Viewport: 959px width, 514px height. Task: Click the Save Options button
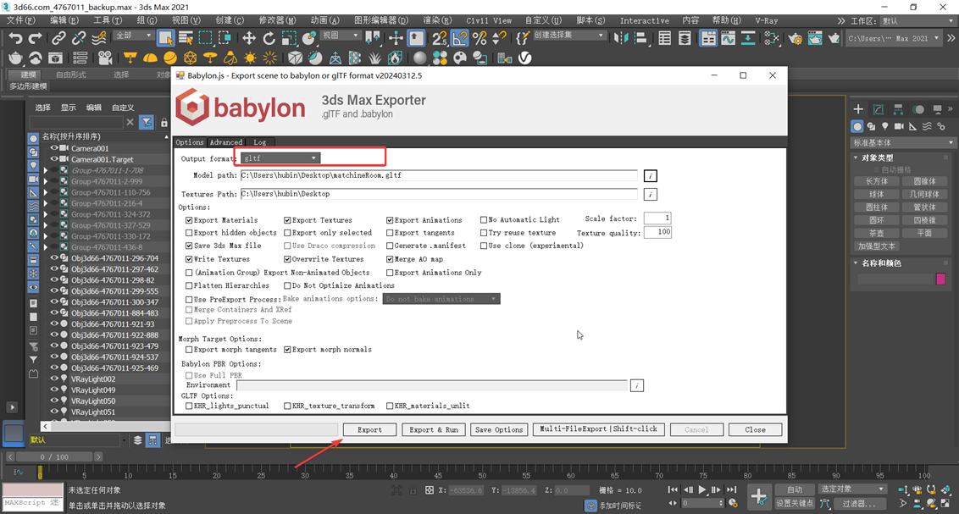(499, 430)
